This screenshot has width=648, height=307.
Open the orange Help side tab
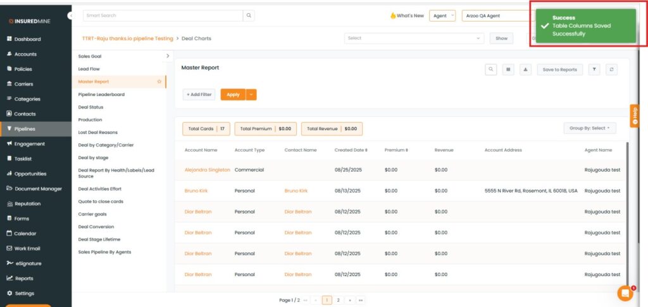634,116
